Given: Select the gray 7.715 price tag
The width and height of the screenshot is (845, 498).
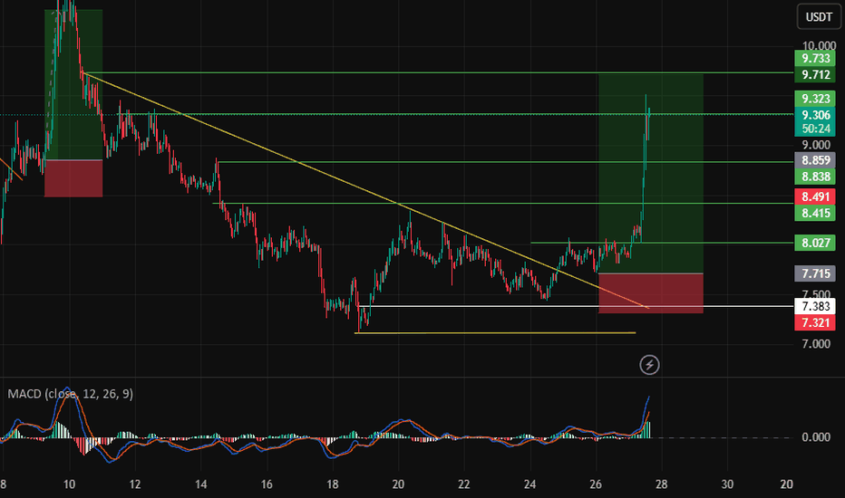Looking at the screenshot, I should point(817,273).
